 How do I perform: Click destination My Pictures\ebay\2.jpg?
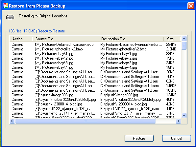[x=119, y=58]
